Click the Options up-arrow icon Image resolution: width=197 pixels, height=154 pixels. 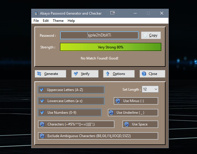(108, 74)
